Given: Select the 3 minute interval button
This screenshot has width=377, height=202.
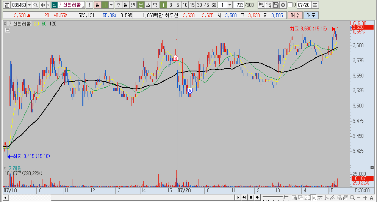Looking at the screenshot, I should point(171,5).
